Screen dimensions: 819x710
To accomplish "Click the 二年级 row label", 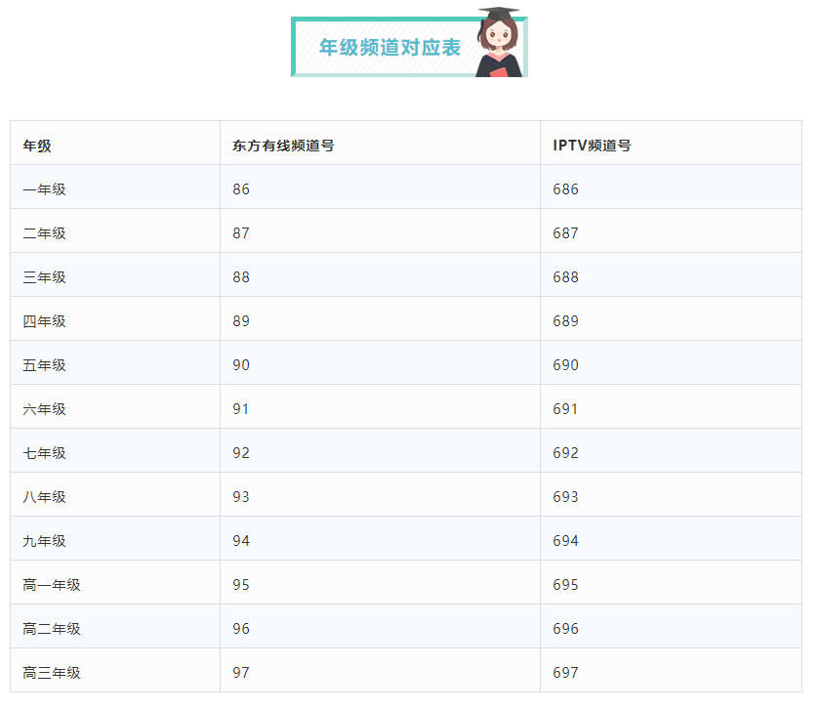I will coord(44,233).
